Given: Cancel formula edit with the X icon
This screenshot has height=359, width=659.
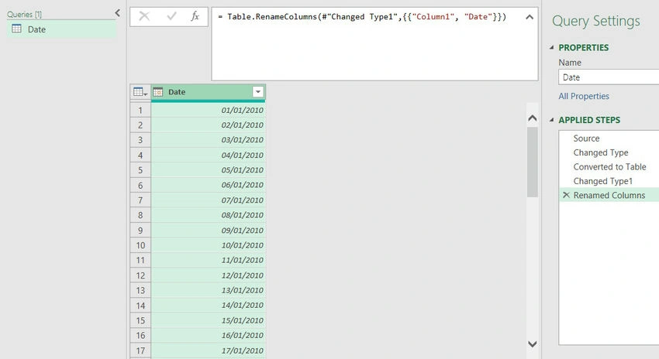Looking at the screenshot, I should (x=144, y=16).
